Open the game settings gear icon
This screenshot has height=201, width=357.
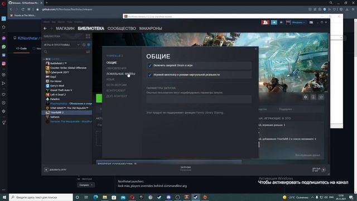coord(306,97)
